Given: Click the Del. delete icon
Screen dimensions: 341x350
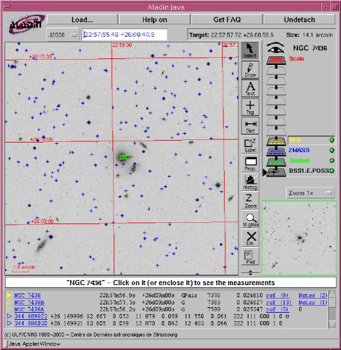Looking at the screenshot, I should pyautogui.click(x=250, y=238).
